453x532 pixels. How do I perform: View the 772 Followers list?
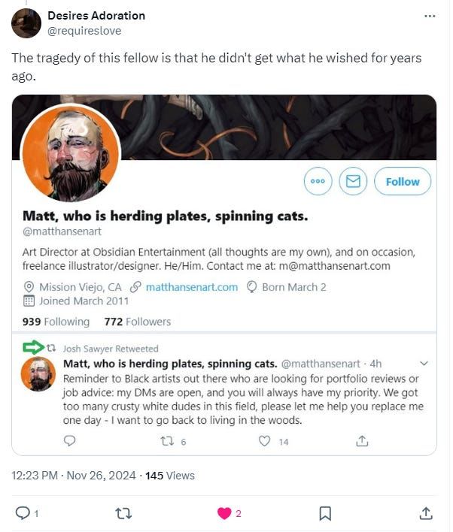[x=138, y=322]
